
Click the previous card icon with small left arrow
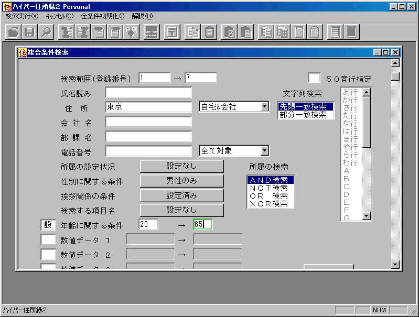99,32
